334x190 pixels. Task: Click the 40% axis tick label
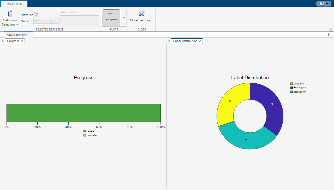click(x=68, y=127)
